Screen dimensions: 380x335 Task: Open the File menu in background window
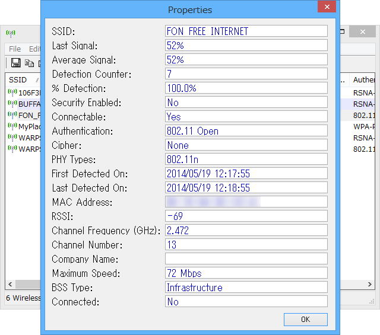[15, 49]
